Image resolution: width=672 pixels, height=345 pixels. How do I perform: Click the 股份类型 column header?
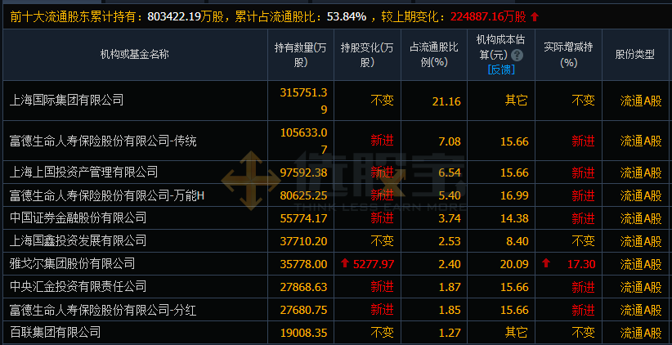click(x=635, y=55)
